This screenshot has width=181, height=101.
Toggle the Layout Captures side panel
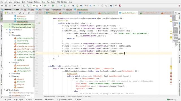[x=1, y=50]
